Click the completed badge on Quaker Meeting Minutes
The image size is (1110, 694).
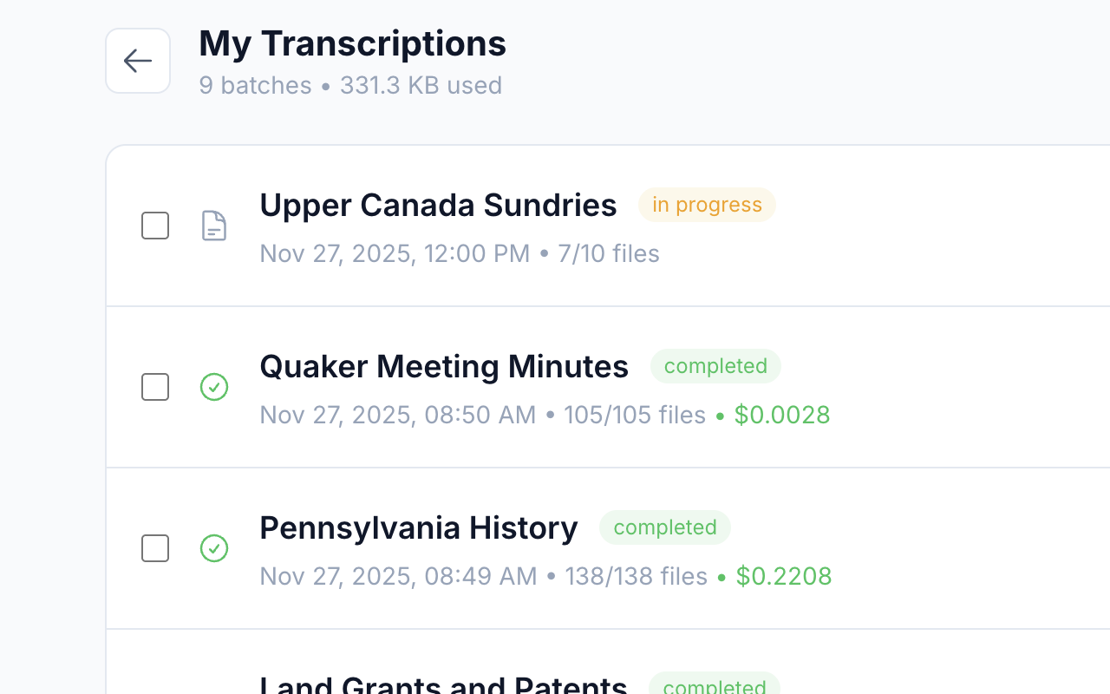[x=715, y=366]
